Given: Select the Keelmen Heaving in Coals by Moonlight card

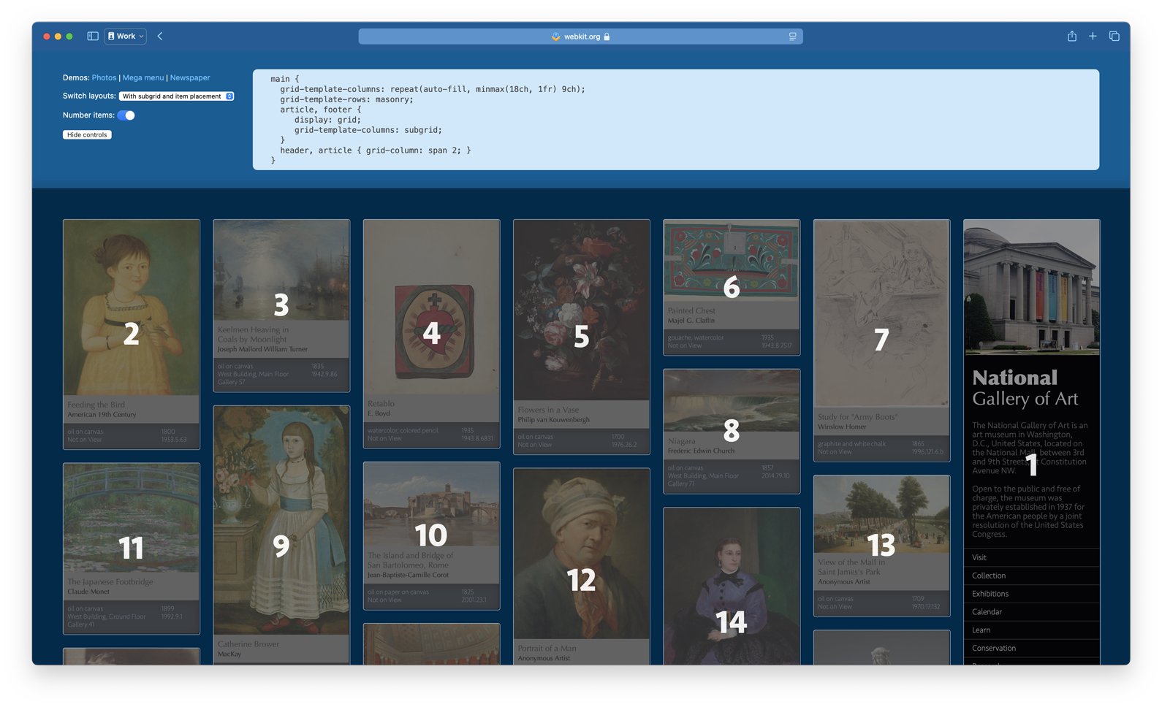Looking at the screenshot, I should [x=281, y=305].
